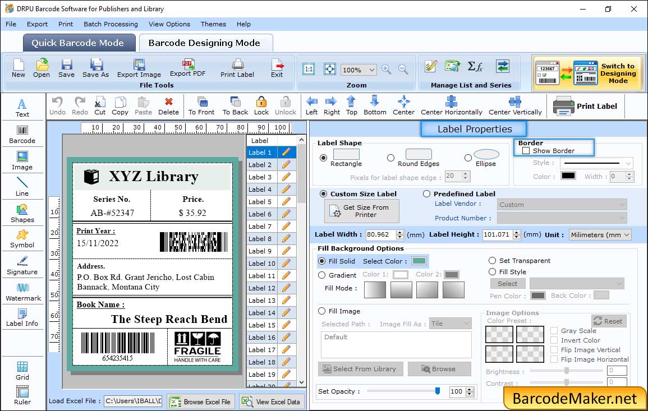Screen dimensions: 648x411
Task: Click the Exit icon
Action: coord(277,68)
